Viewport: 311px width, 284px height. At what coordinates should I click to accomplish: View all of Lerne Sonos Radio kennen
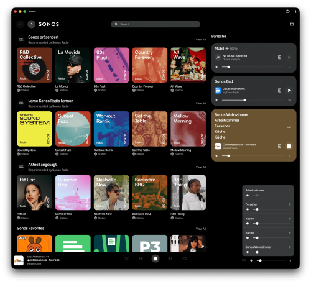coord(201,103)
